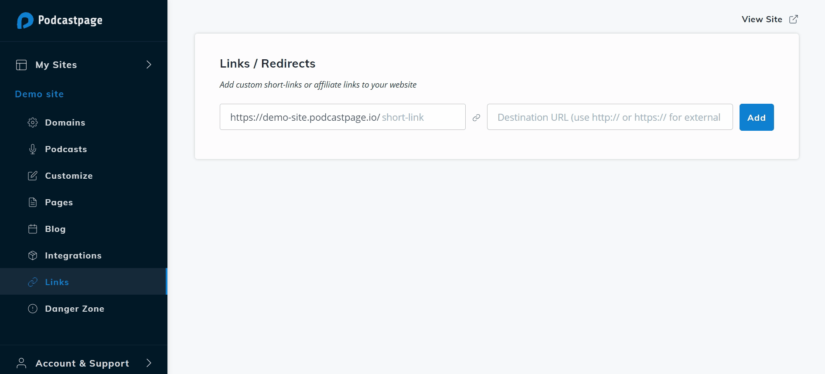Focus the short-link input field
The width and height of the screenshot is (825, 374).
click(343, 117)
